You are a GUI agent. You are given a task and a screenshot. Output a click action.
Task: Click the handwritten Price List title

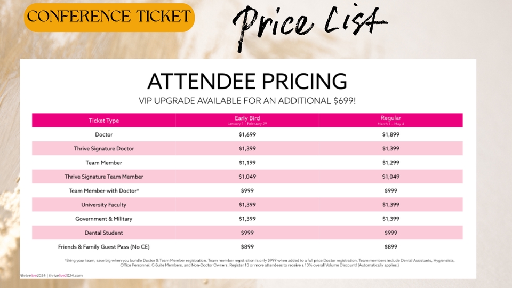tap(310, 22)
